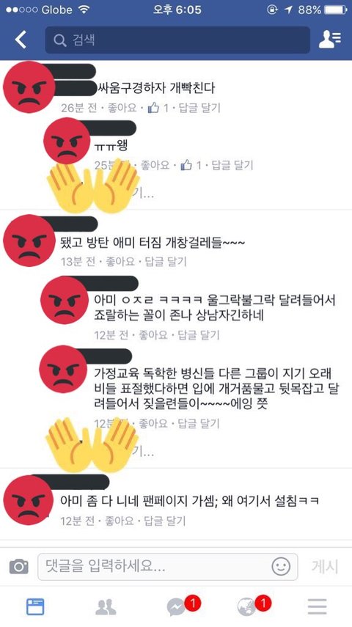Select the News Feed tab icon
Screen dimensions: 352x627
coord(35,606)
